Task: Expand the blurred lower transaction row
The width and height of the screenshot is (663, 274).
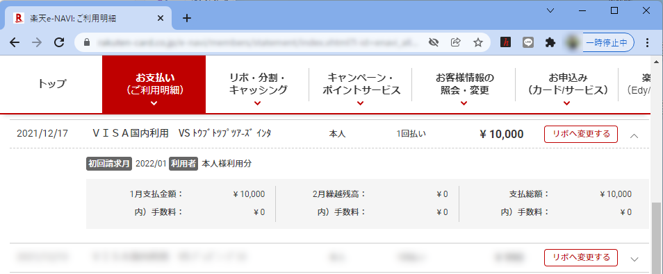Action: point(634,259)
